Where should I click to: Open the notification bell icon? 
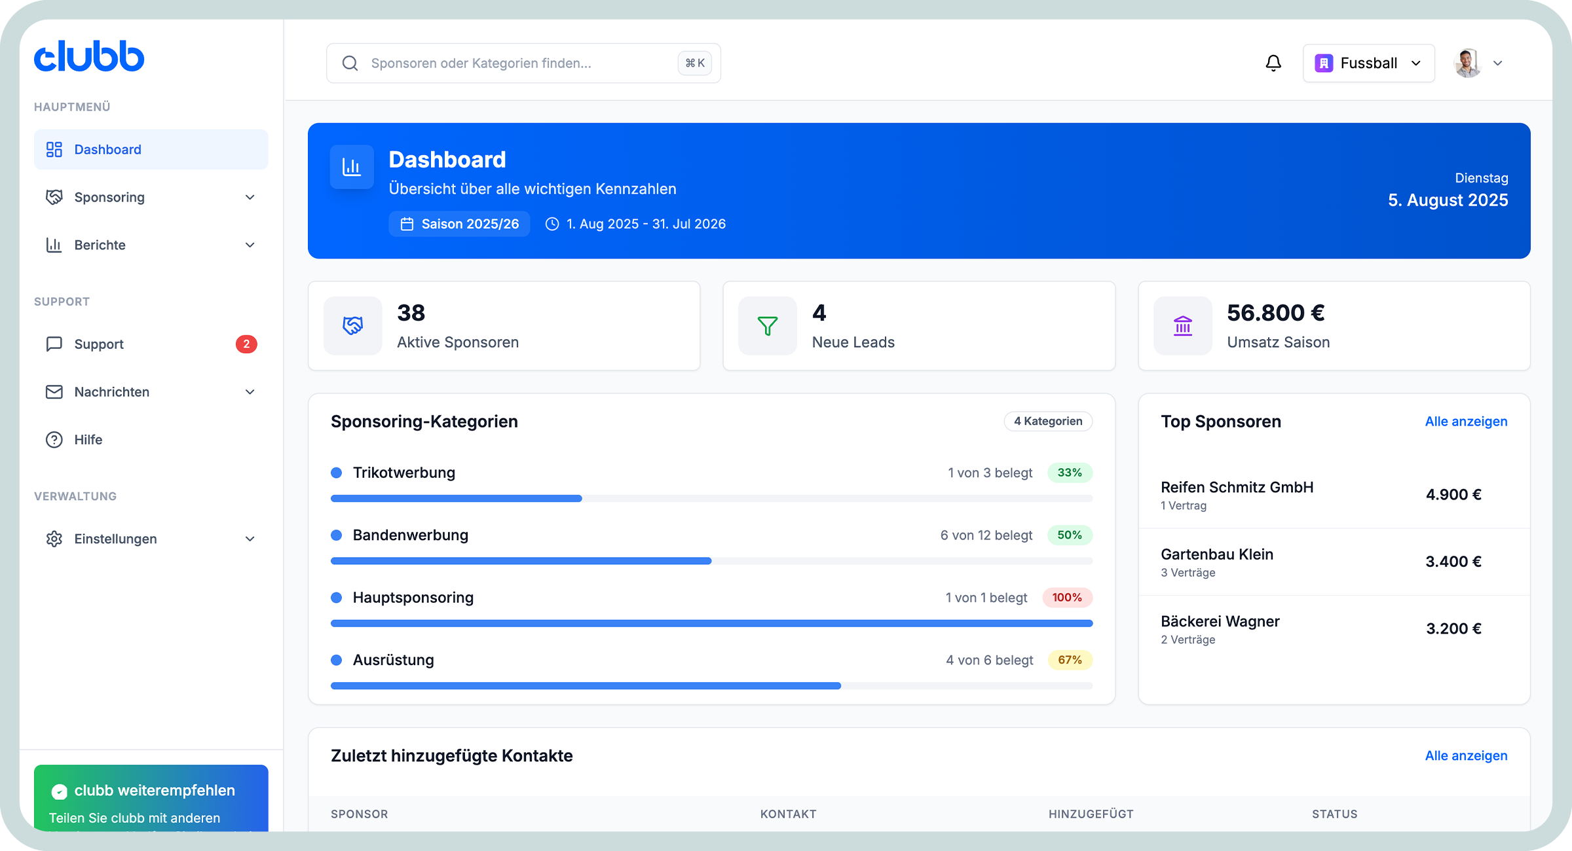tap(1273, 62)
